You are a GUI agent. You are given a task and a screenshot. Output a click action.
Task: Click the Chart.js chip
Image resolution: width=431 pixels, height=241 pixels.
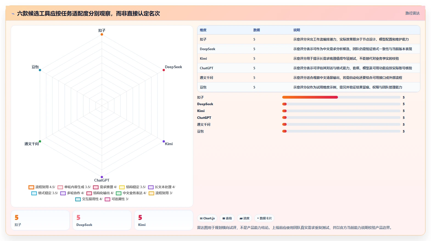pos(207,218)
